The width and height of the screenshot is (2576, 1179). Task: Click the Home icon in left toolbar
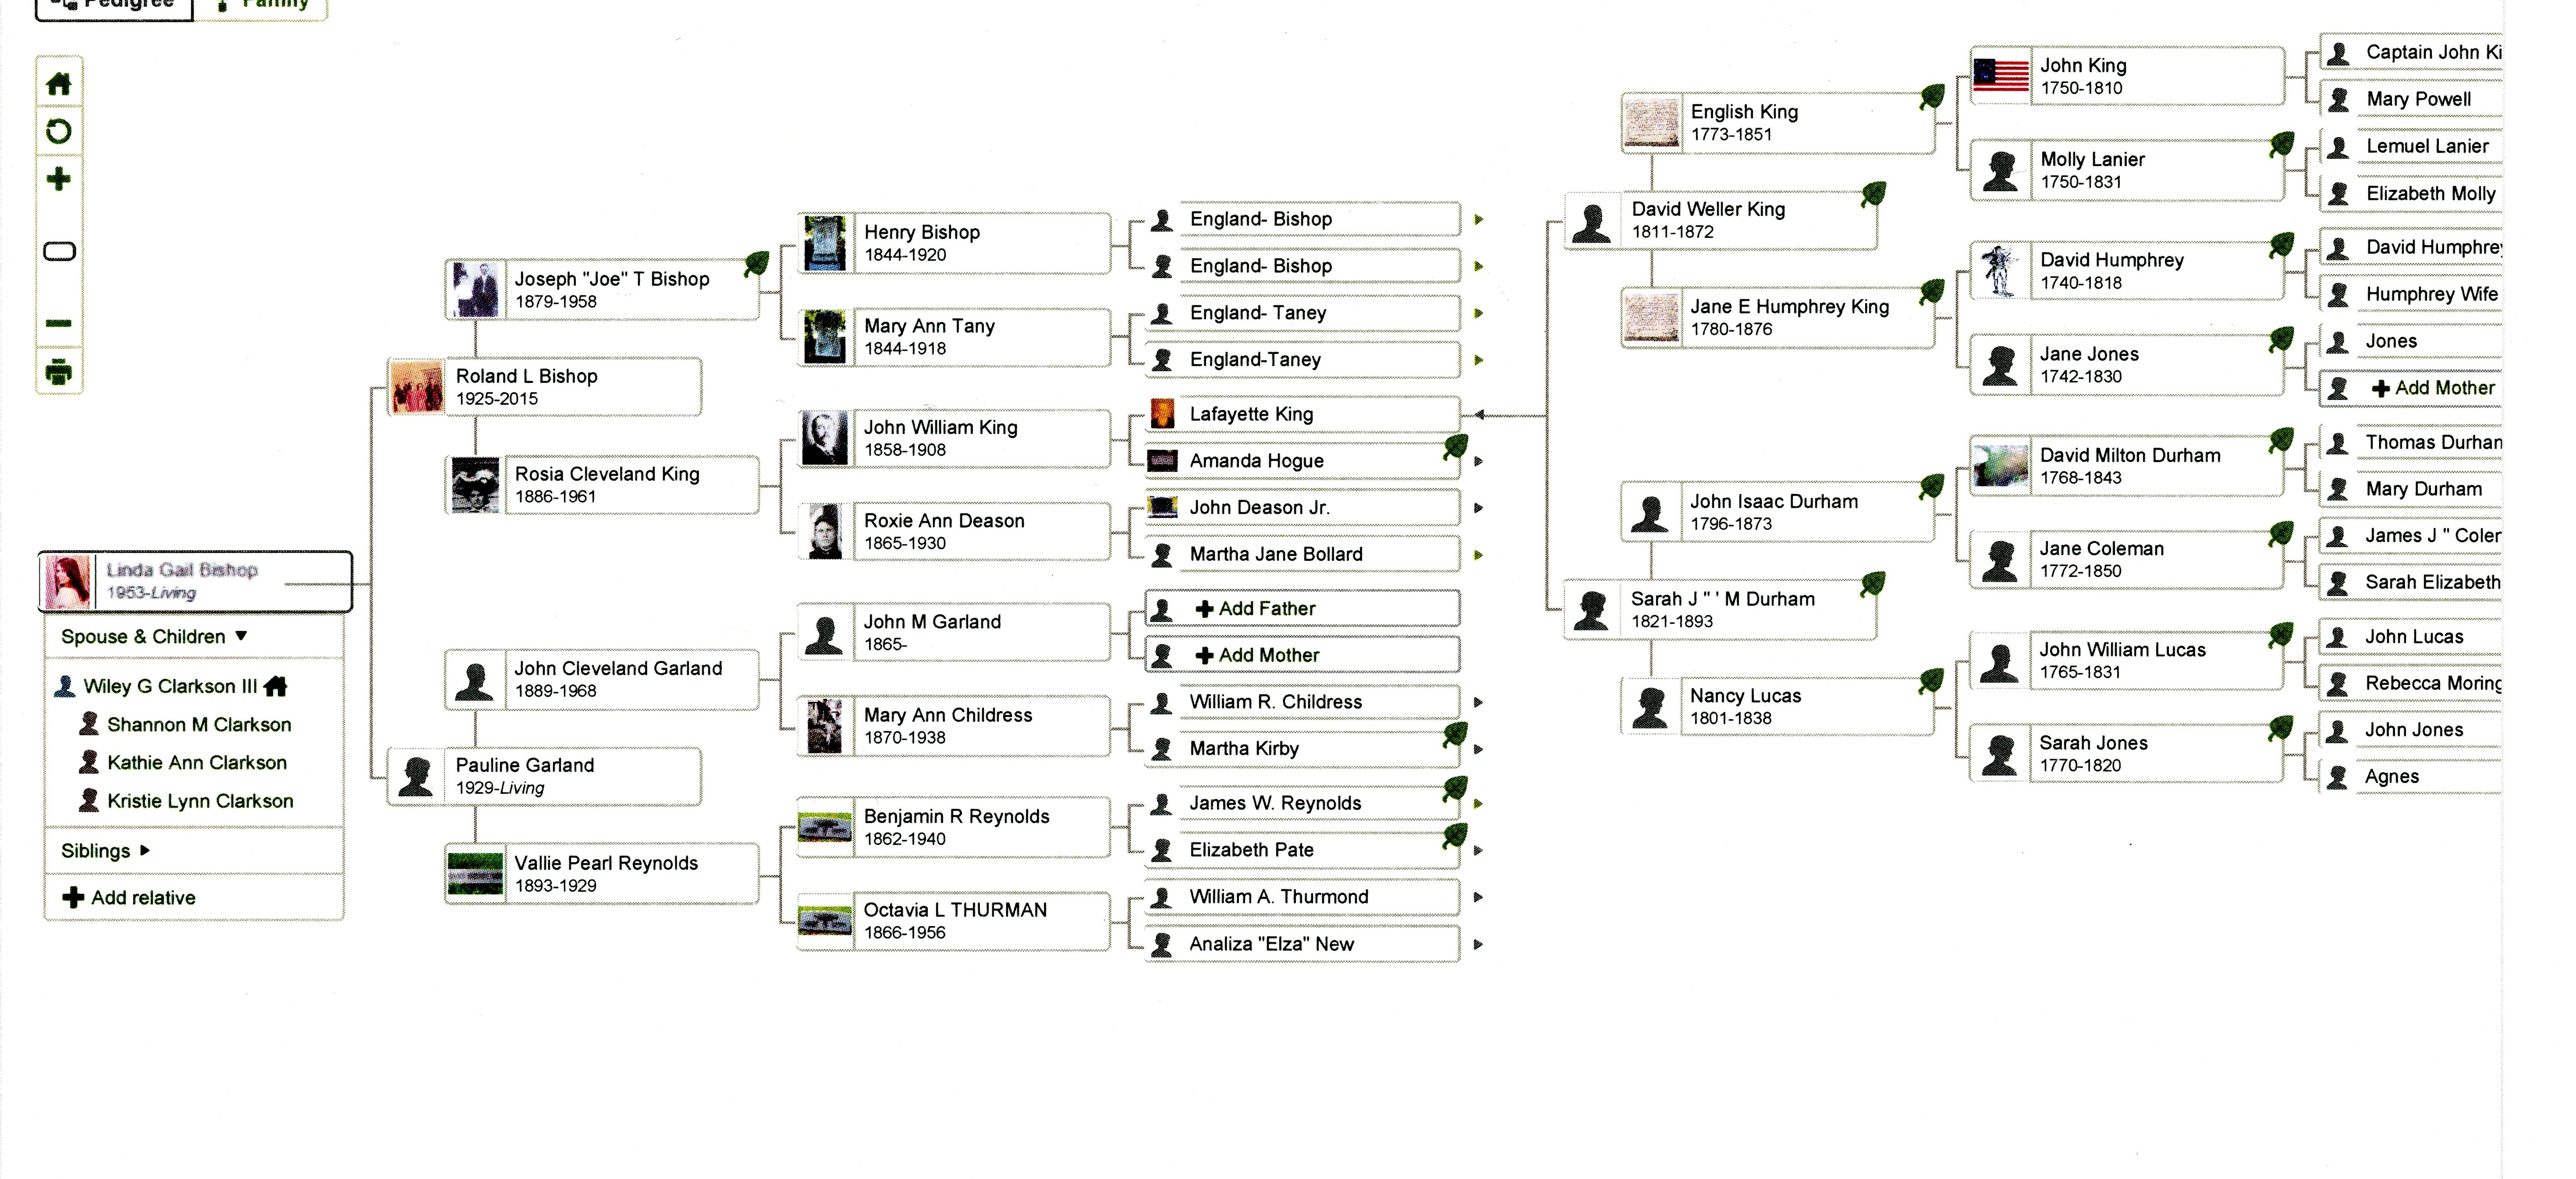(59, 84)
